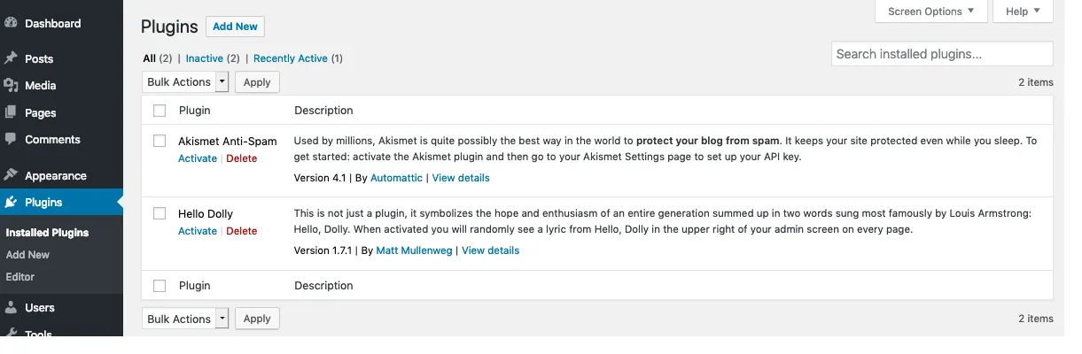Click the Akismet Anti-Spam plugin name
Image resolution: width=1082 pixels, height=354 pixels.
228,141
